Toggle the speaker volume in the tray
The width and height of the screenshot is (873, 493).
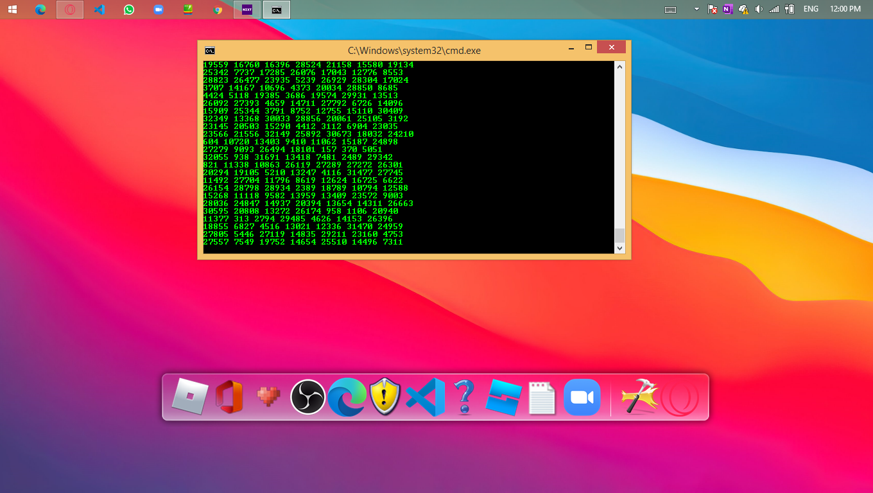(x=759, y=9)
